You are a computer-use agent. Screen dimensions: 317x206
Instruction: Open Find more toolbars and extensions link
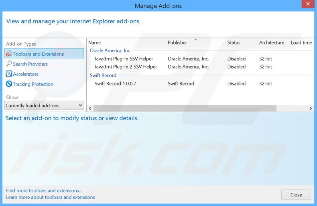pos(44,191)
